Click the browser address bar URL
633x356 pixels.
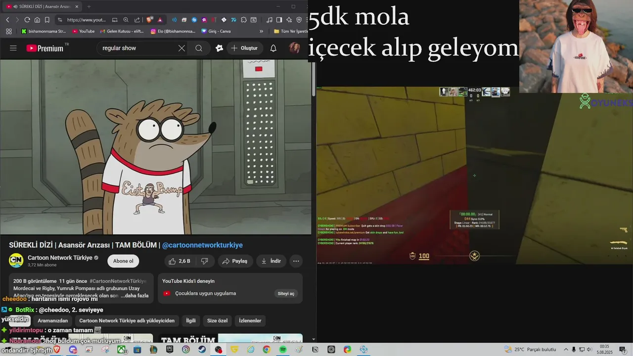point(86,20)
